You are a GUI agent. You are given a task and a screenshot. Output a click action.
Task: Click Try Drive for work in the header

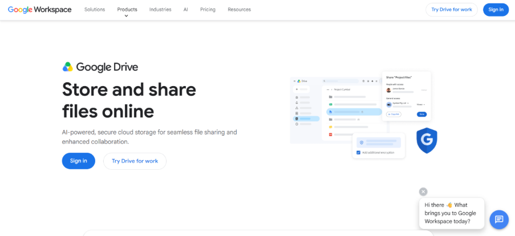click(x=452, y=10)
